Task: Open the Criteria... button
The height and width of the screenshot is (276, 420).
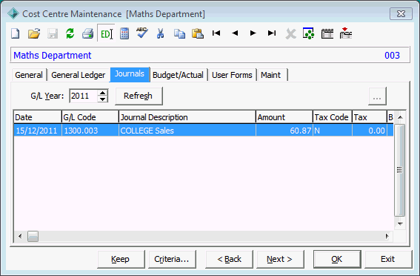Action: [172, 259]
